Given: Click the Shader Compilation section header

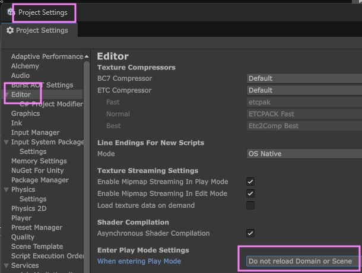Looking at the screenshot, I should [x=133, y=222].
